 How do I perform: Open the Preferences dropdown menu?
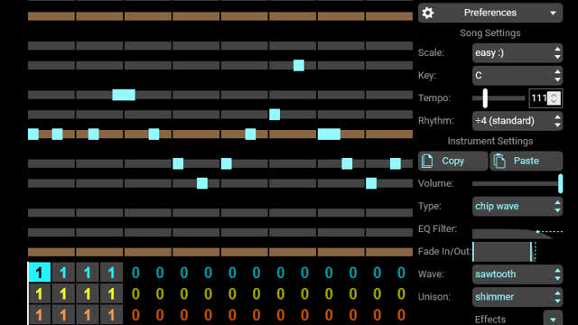click(x=490, y=13)
